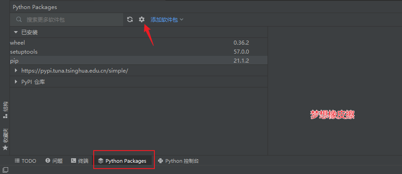402x174 pixels.
Task: Click the reload packages refresh icon
Action: point(130,19)
